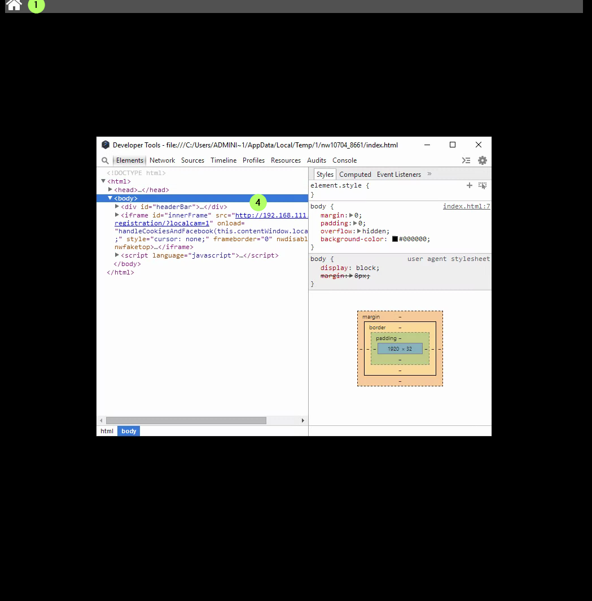592x601 pixels.
Task: Open the Event Listeners sidebar tab
Action: click(398, 175)
